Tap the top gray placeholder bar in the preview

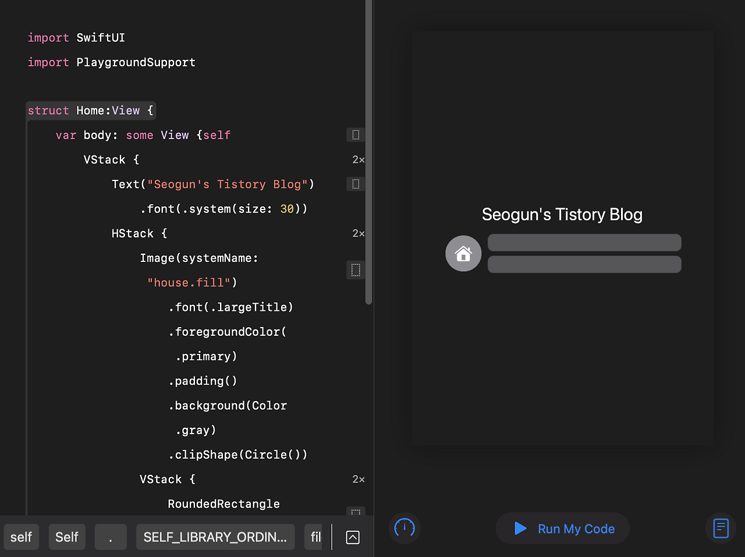(584, 242)
